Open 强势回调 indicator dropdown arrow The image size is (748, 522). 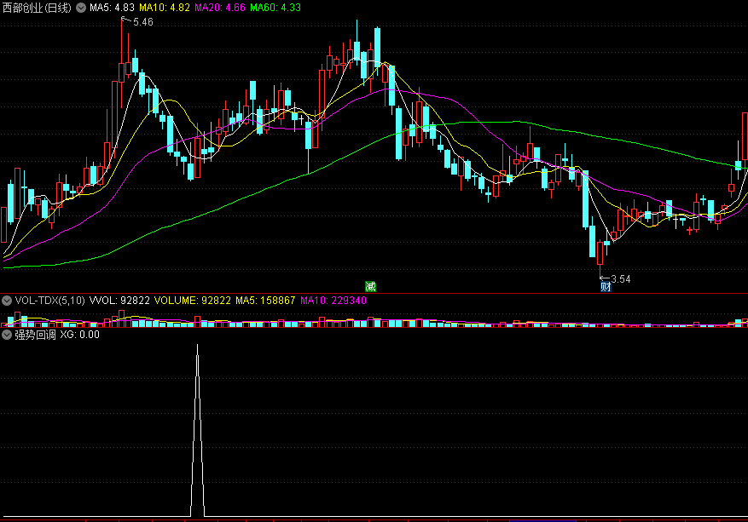point(7,335)
